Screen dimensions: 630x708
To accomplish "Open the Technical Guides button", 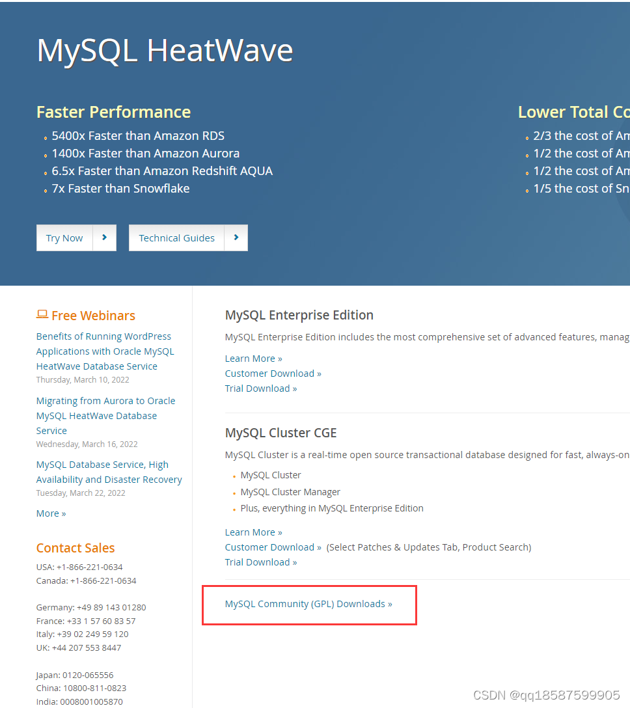I will point(176,238).
